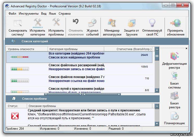Image resolution: width=194 pixels, height=137 pixels.
Task: Click the Статус column header
Action: (16, 106)
